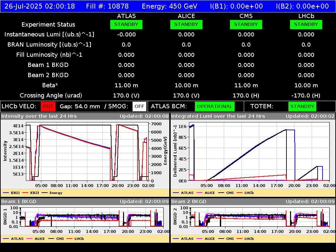The width and height of the screenshot is (336, 252).
Task: Click the Energy: 450 GeV header value
Action: 170,6
